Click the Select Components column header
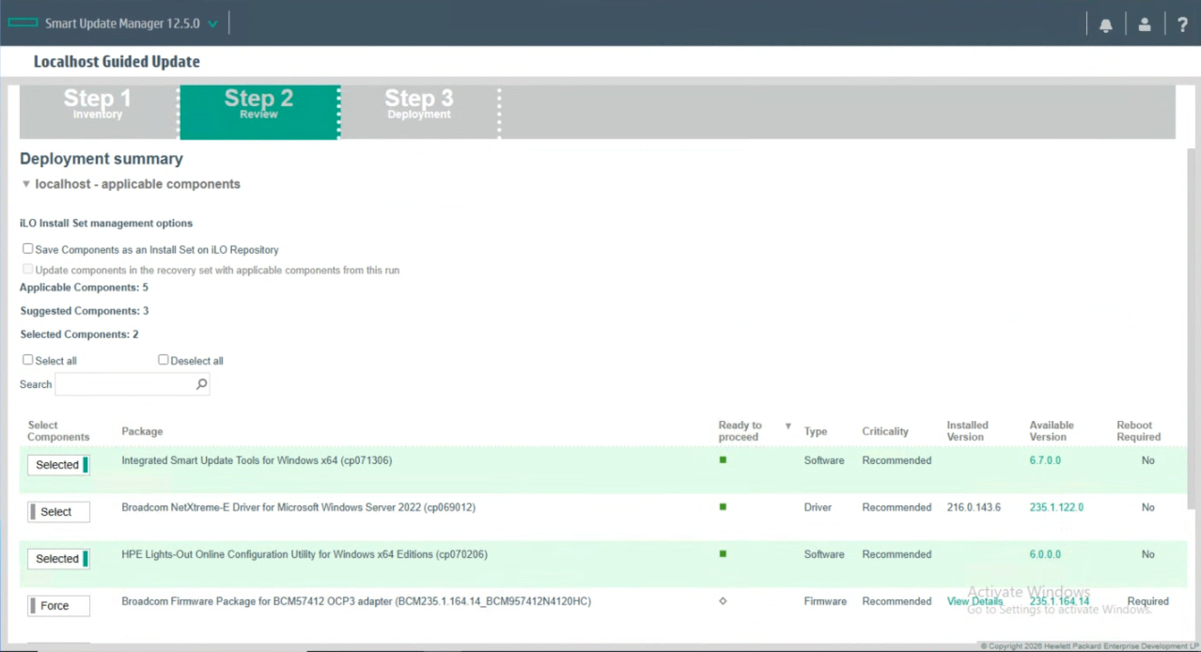 pyautogui.click(x=58, y=431)
